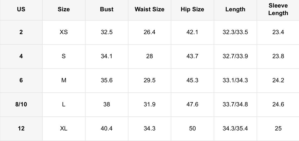Screen dimensions: 299x141
Task: Click US size 8/10 row label
Action: coord(21,104)
